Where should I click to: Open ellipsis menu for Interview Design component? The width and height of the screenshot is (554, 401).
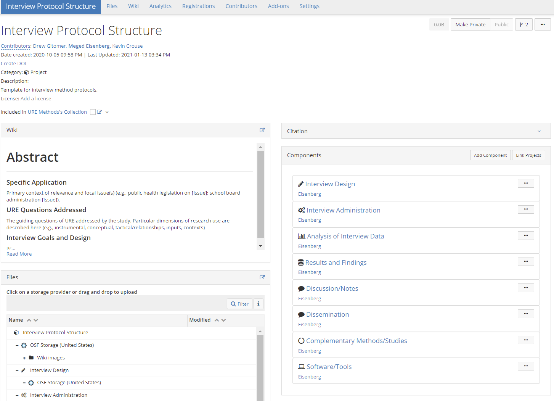pos(526,184)
